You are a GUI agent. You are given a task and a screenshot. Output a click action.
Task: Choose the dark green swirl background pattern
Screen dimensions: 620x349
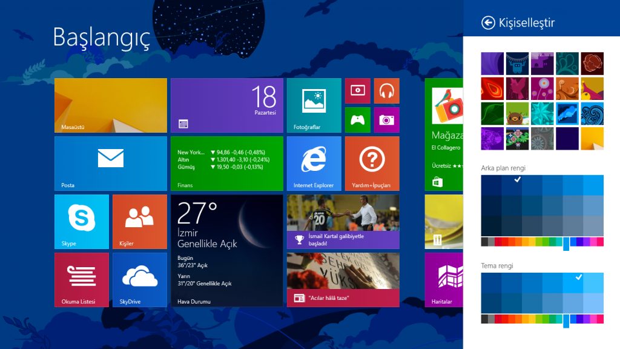[x=492, y=113]
